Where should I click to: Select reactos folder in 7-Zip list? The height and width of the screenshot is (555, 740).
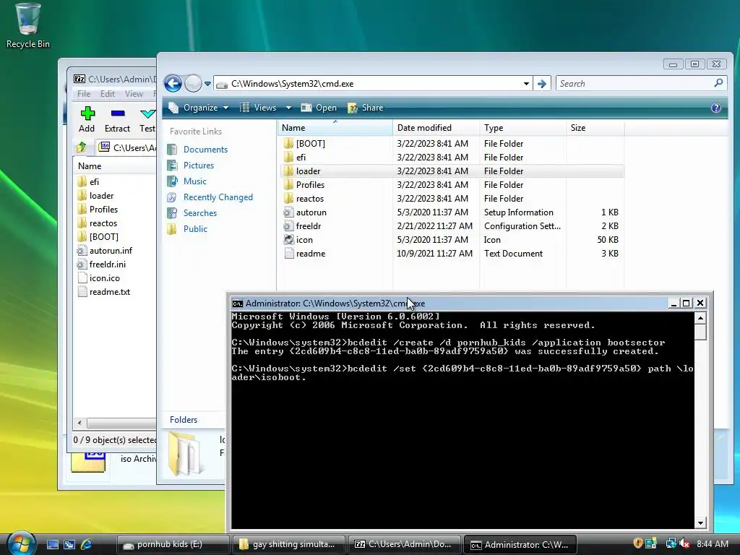pyautogui.click(x=97, y=223)
